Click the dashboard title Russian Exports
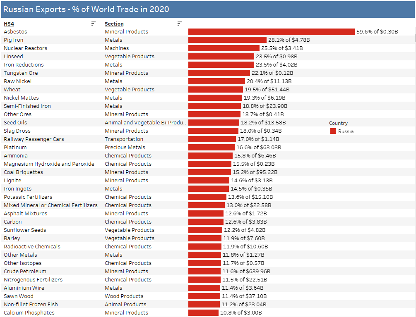Viewport: 416px width, 317px height. [86, 9]
